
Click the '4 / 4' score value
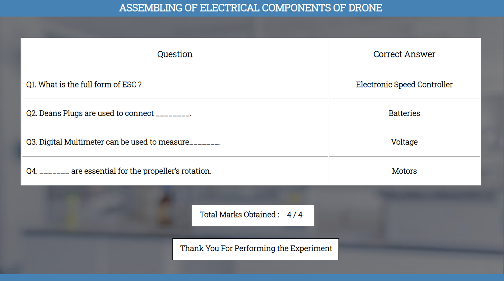pos(295,215)
